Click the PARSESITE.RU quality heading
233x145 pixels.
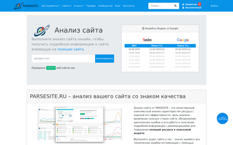point(108,96)
